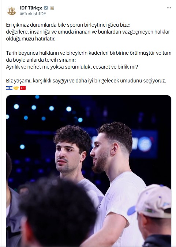The image size is (176, 247).
Task: Open the three-dot more options menu
Action: pos(169,8)
